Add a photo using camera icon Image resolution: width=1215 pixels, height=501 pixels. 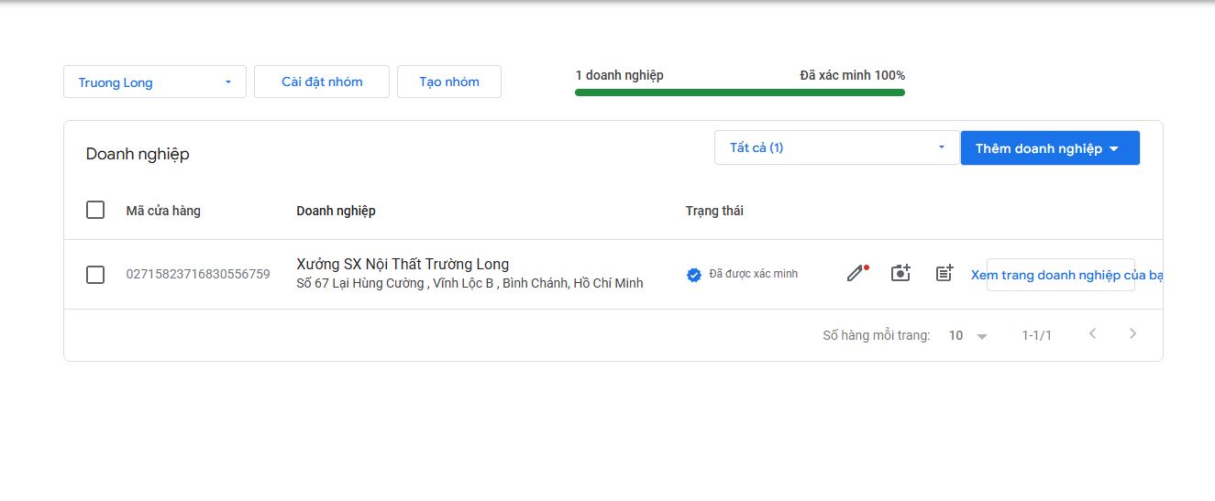click(900, 273)
